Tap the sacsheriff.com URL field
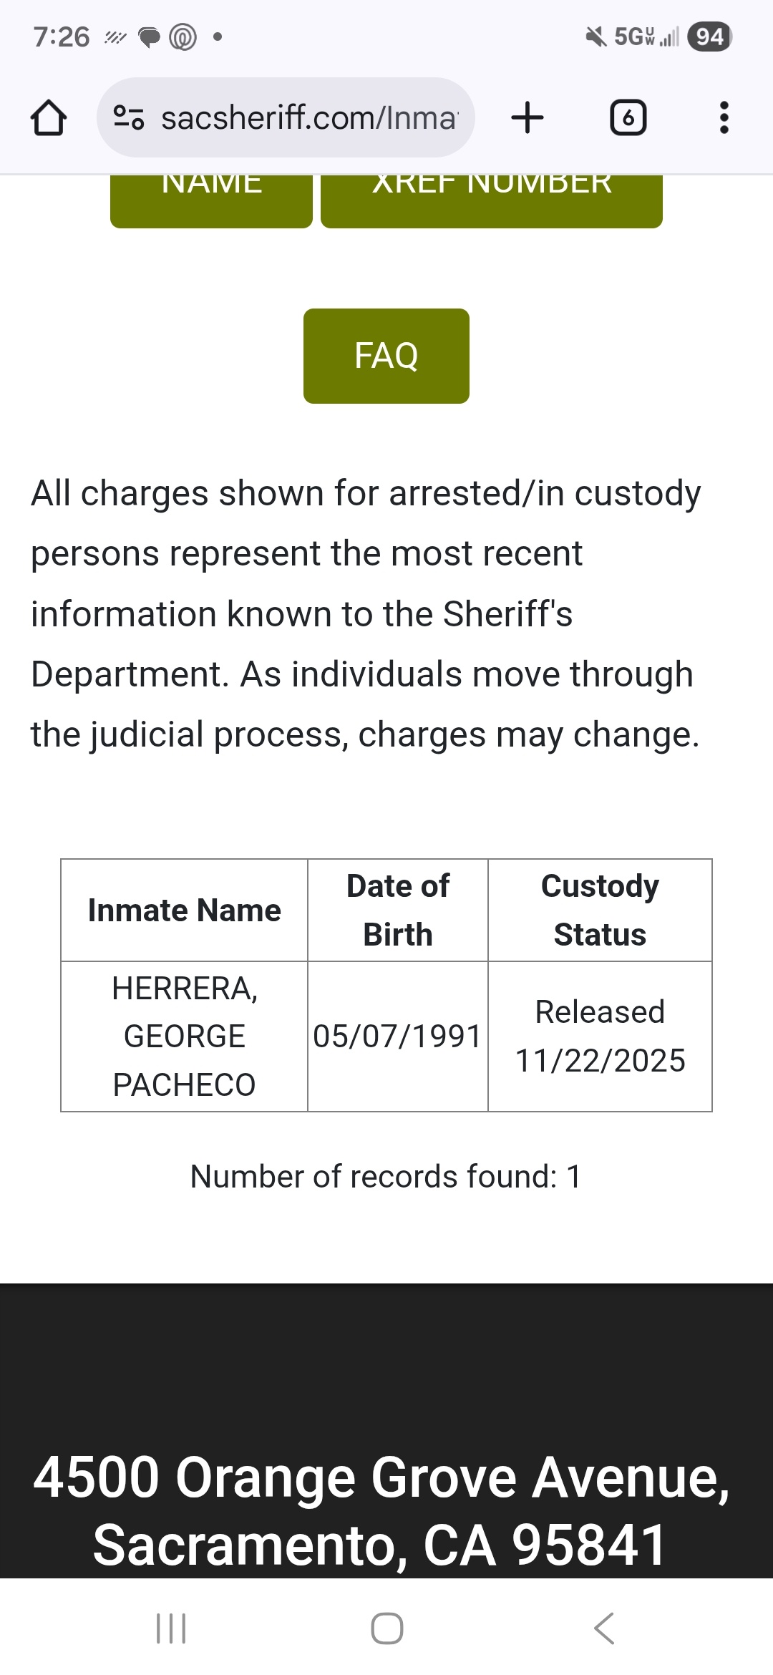The width and height of the screenshot is (773, 1675). point(308,117)
